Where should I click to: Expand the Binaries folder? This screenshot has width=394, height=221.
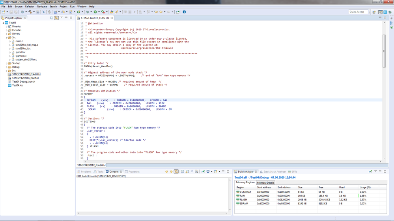[7, 26]
